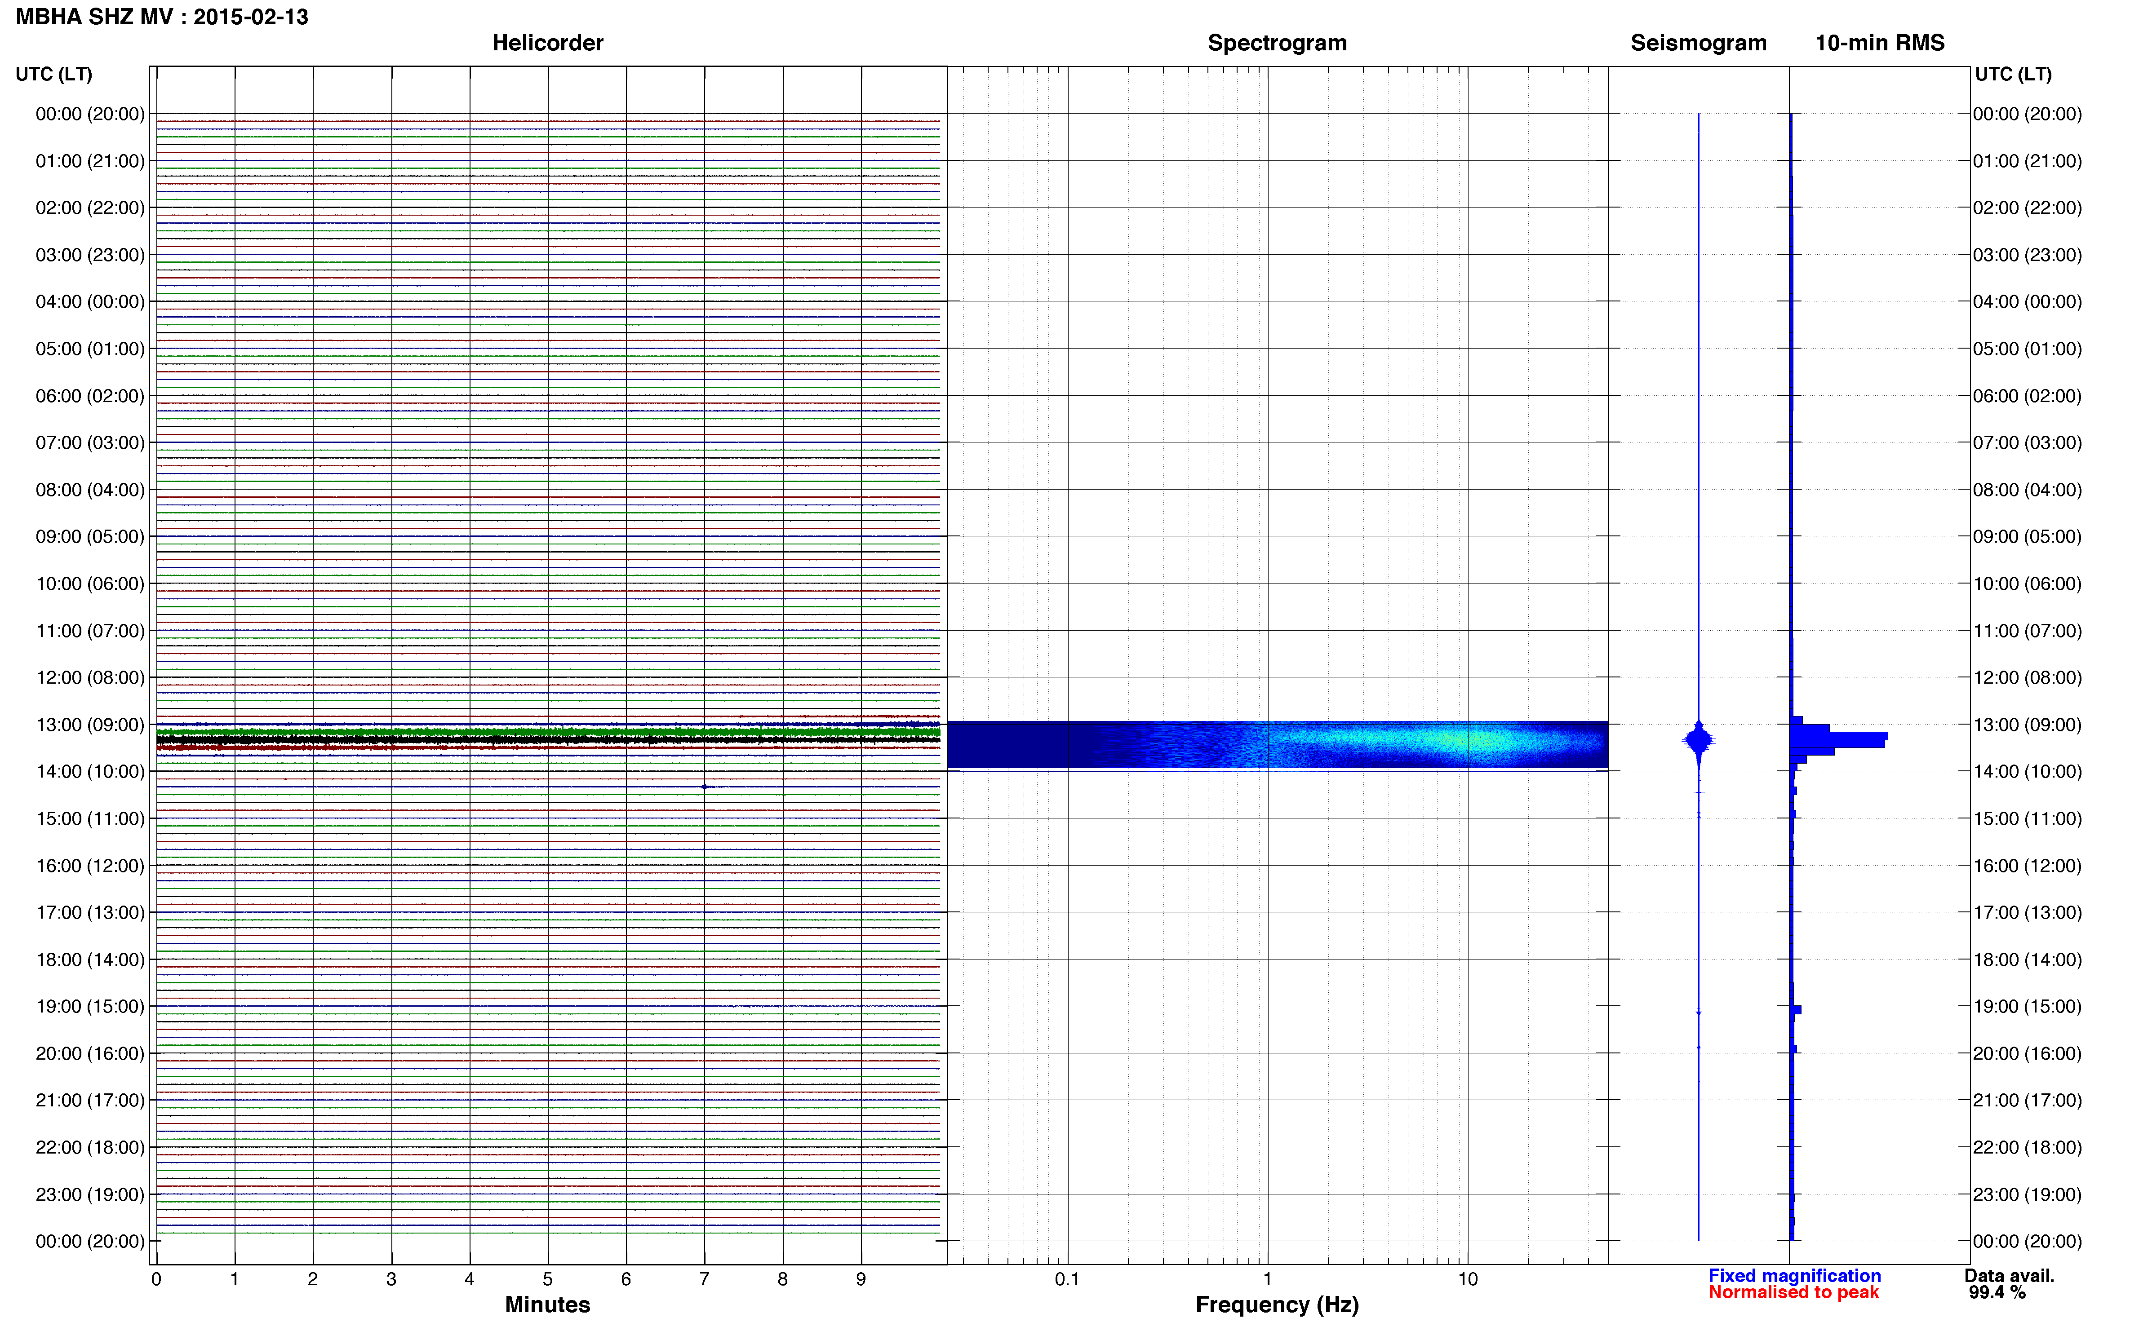The image size is (2130, 1331).
Task: Click the 1 Hz frequency tick label
Action: 1267,1279
